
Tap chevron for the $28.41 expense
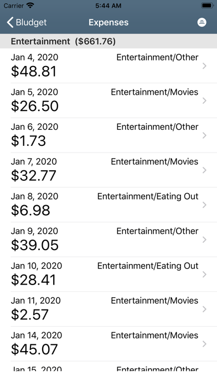(x=204, y=275)
